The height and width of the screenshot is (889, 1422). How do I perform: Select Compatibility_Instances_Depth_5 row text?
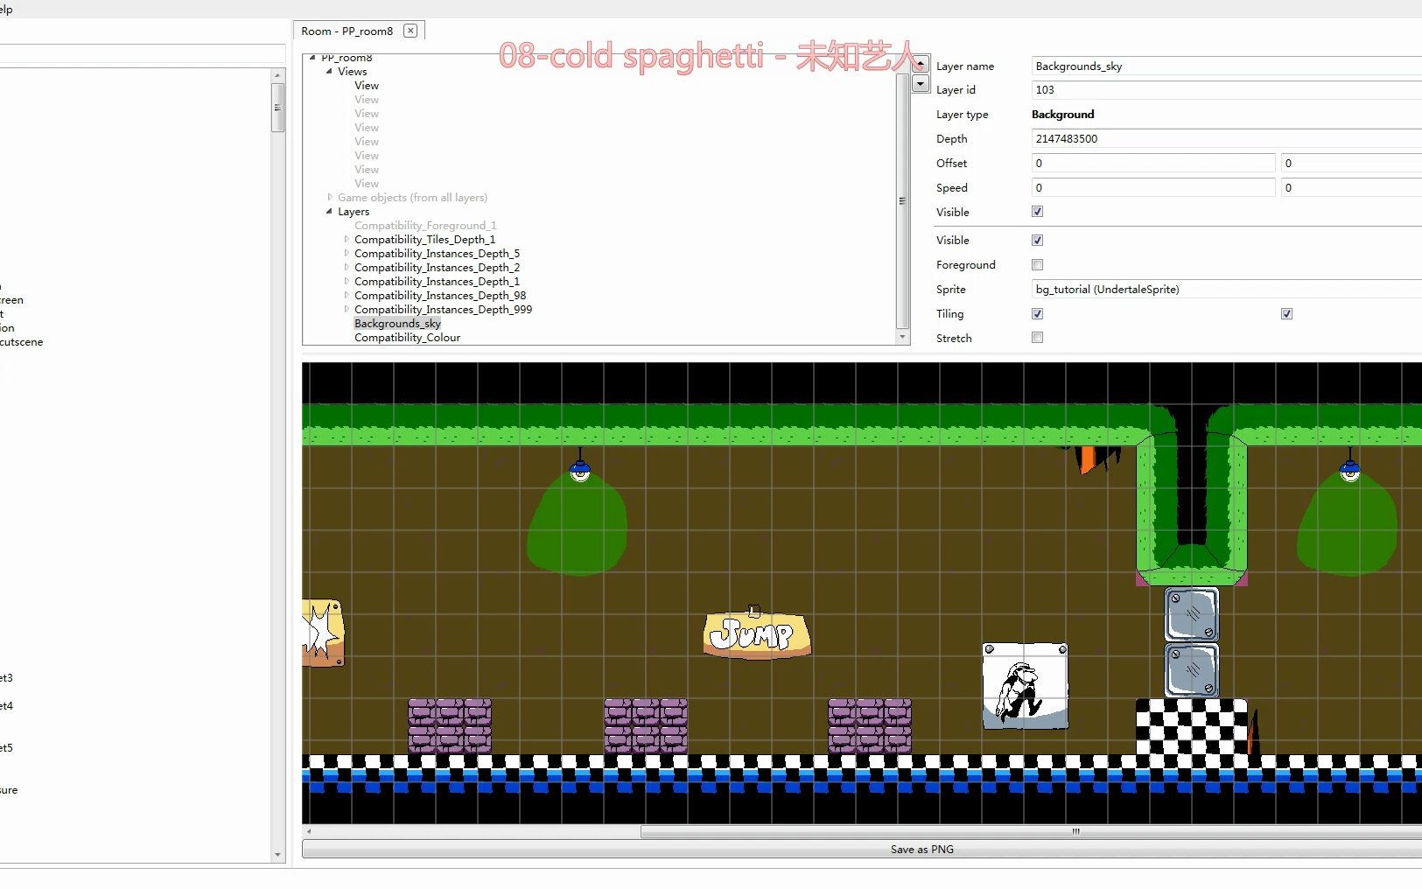[x=437, y=254]
